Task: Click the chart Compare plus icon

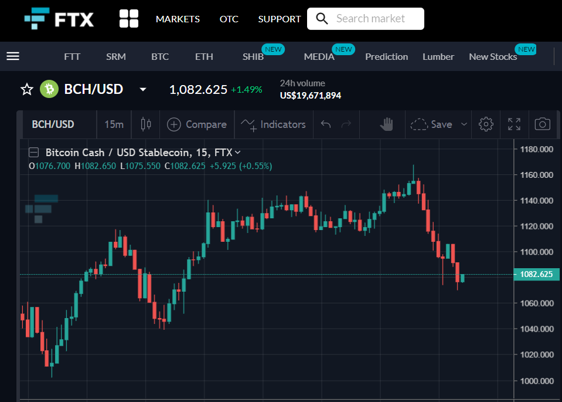Action: point(174,124)
